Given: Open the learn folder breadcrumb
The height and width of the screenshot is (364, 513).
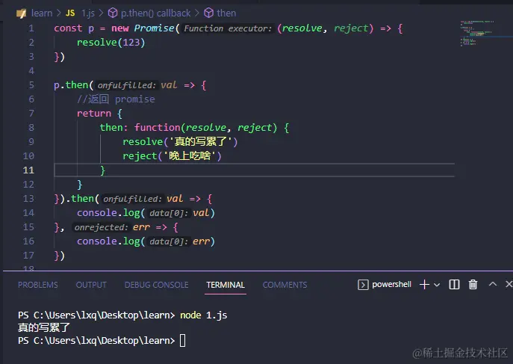Looking at the screenshot, I should pyautogui.click(x=42, y=13).
